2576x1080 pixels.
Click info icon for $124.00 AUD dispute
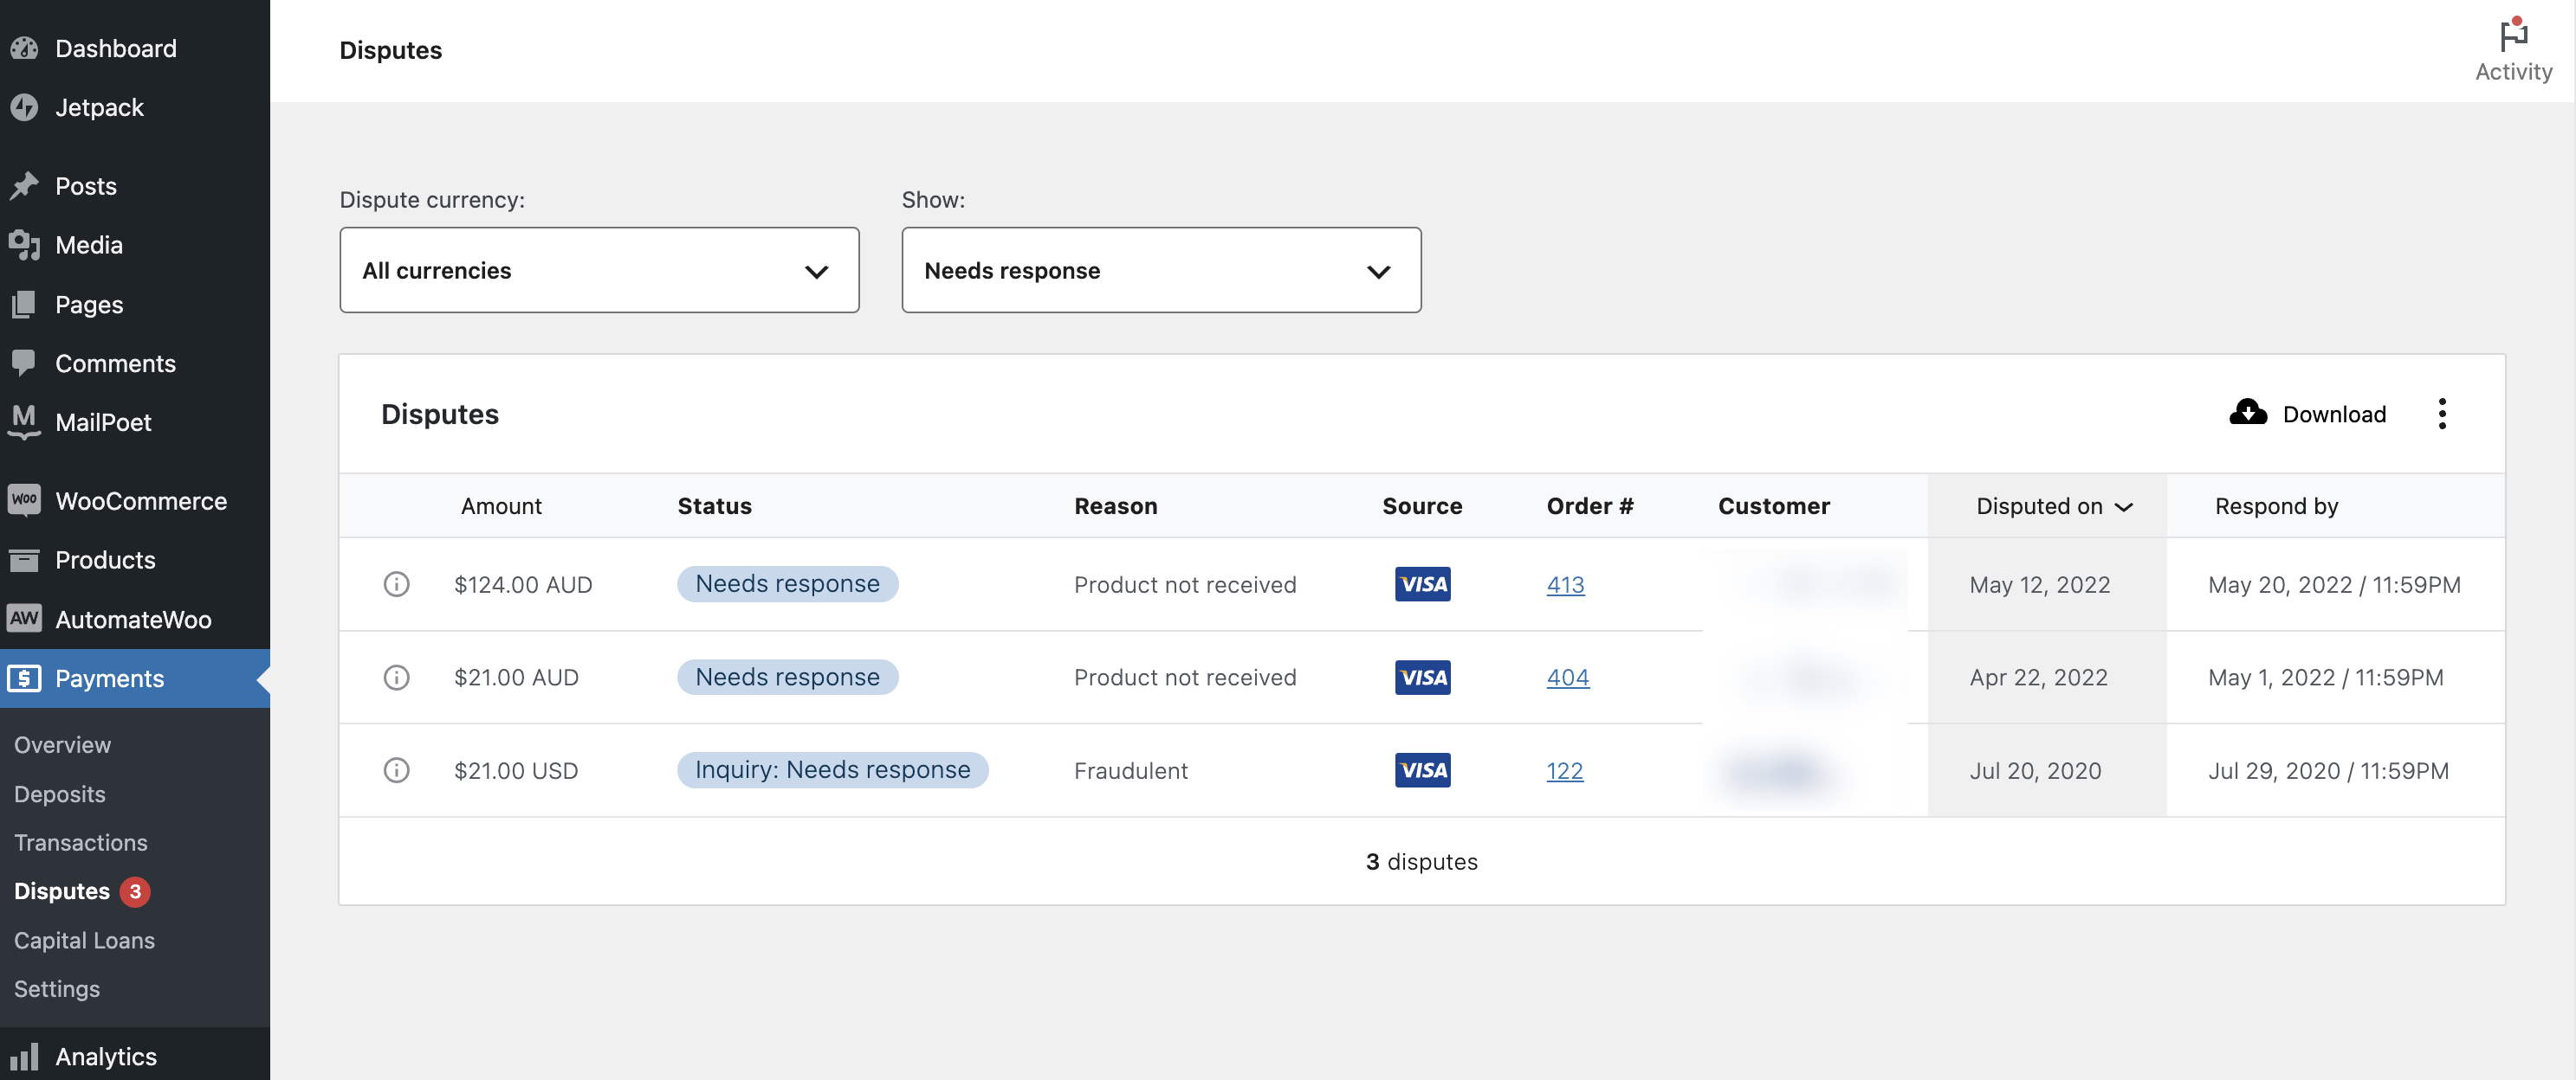[x=396, y=584]
